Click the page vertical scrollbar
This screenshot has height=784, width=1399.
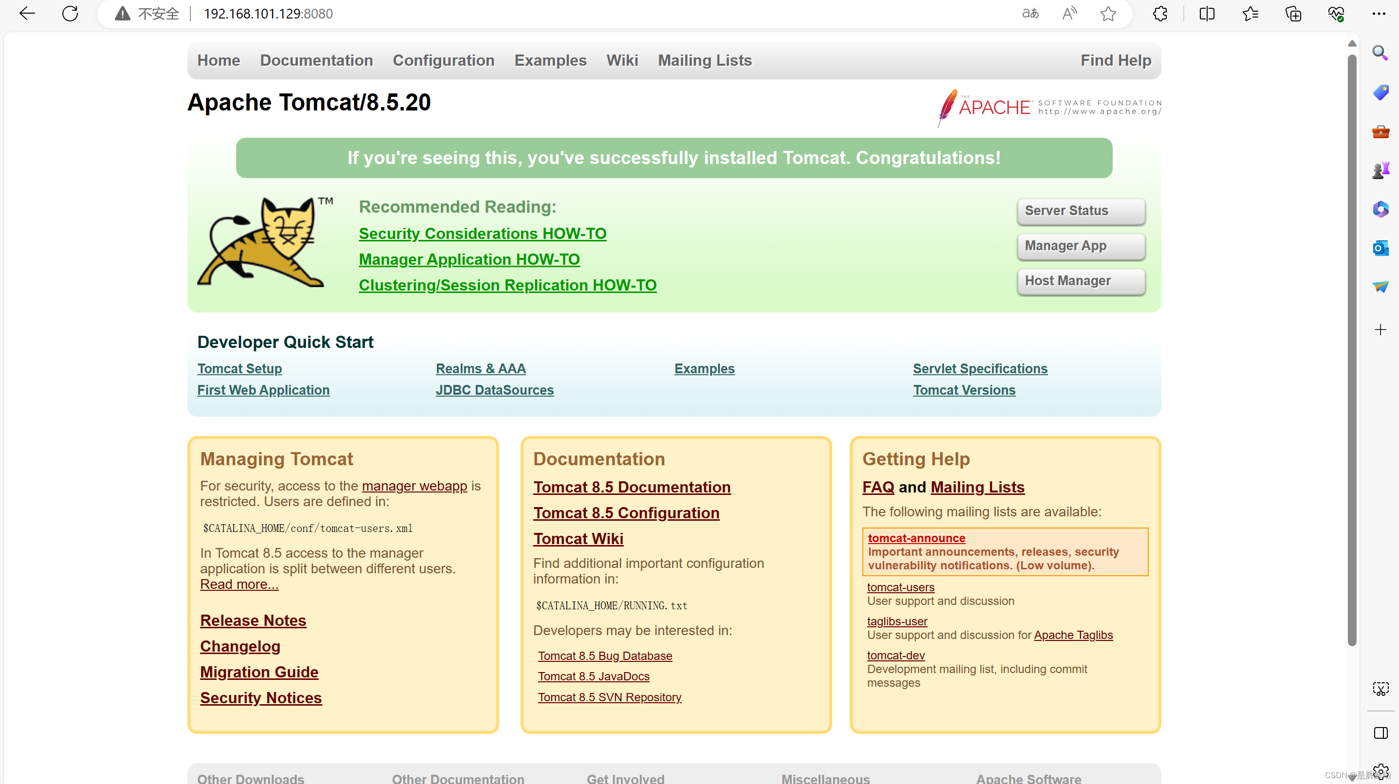pos(1352,347)
